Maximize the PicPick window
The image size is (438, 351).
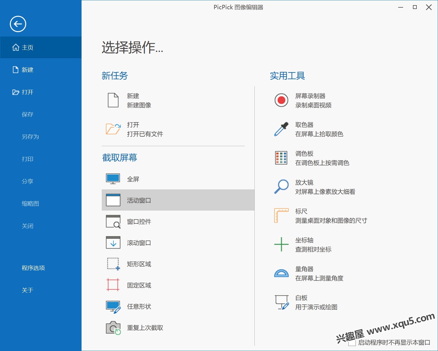click(415, 7)
